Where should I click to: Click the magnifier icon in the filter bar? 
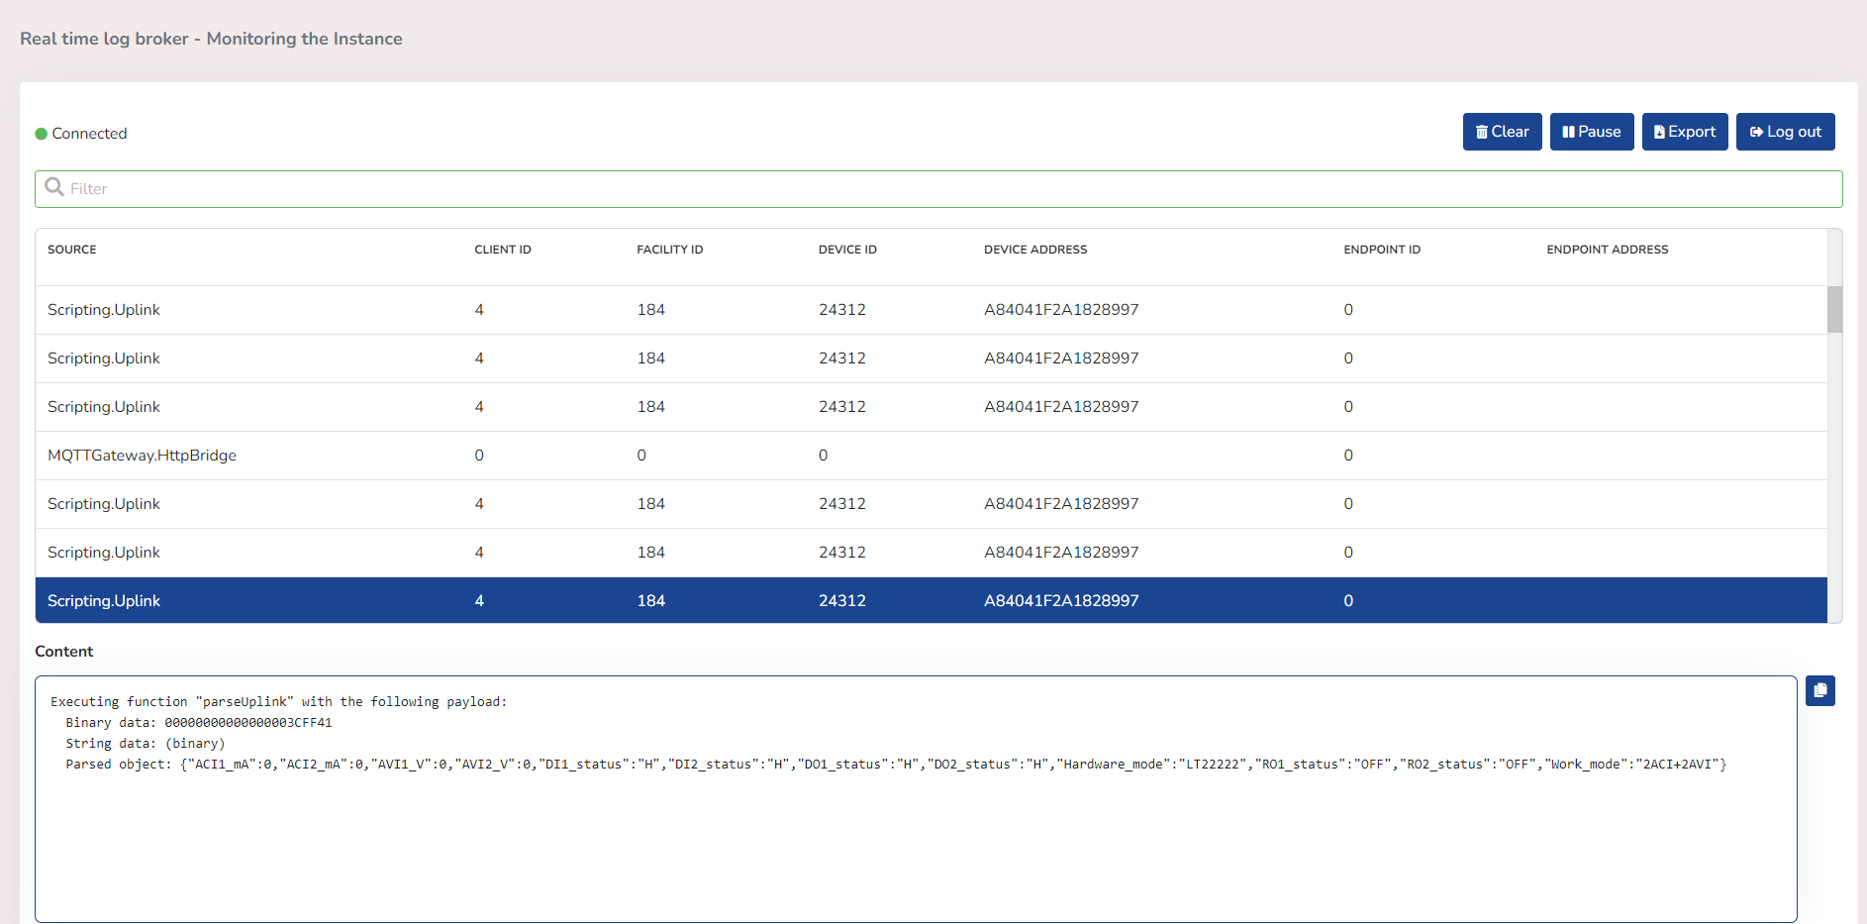click(x=54, y=188)
